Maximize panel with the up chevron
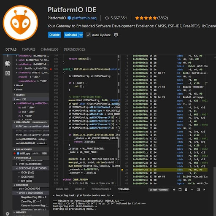Viewport: 216px width, 216px height. click(192, 189)
